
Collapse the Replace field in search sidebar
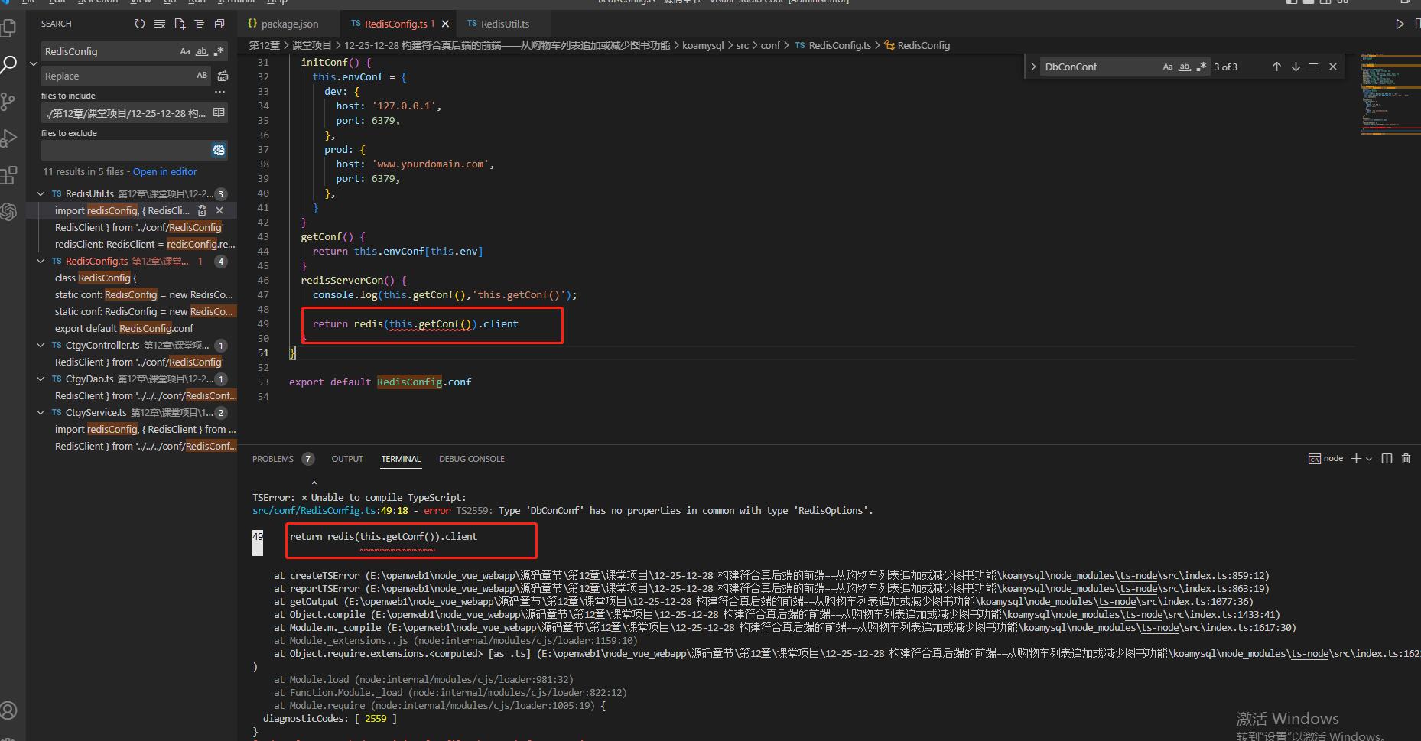34,63
